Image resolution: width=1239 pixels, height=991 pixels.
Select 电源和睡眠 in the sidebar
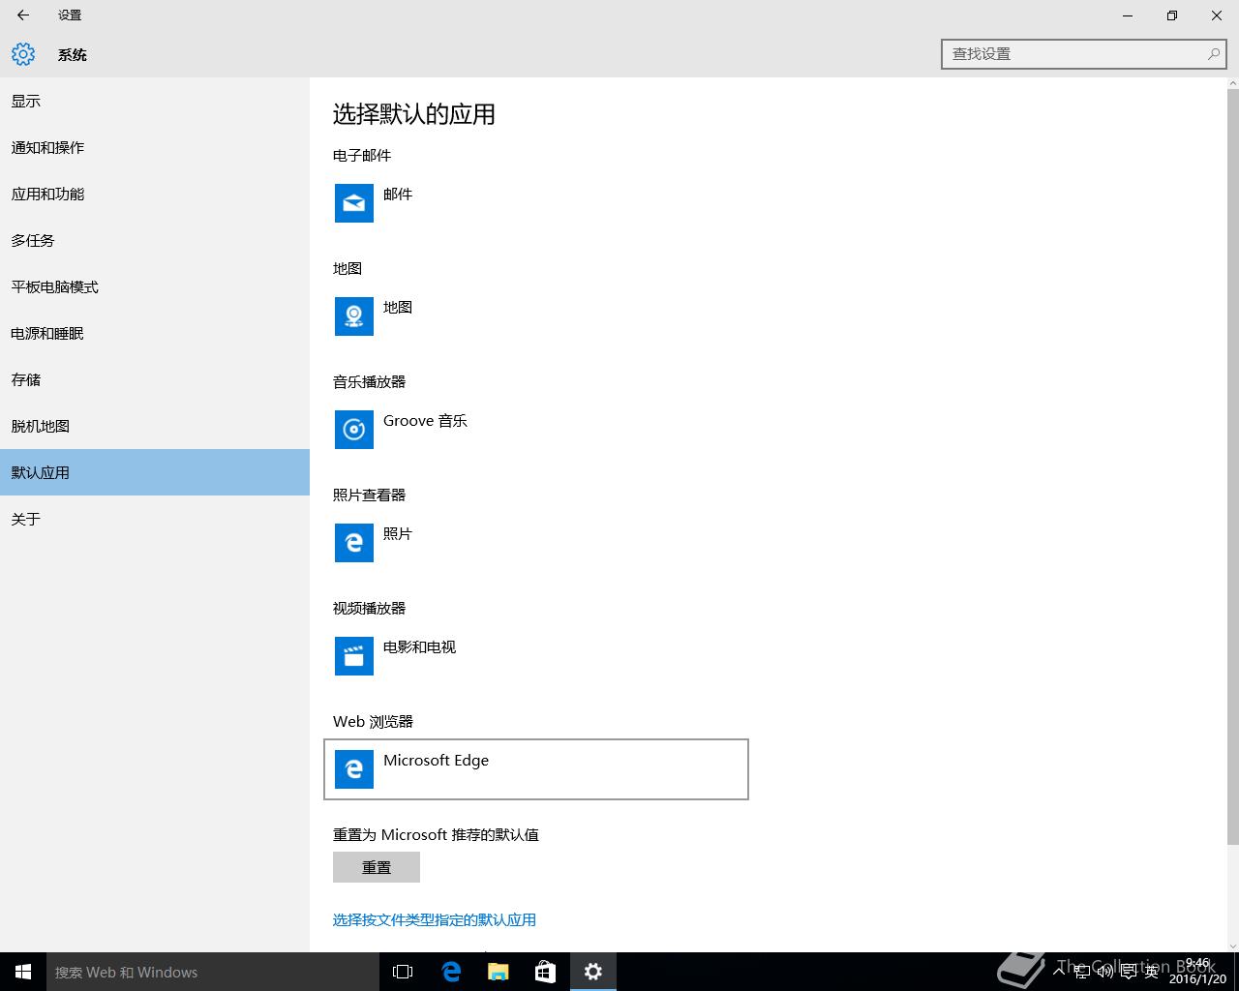tap(155, 333)
